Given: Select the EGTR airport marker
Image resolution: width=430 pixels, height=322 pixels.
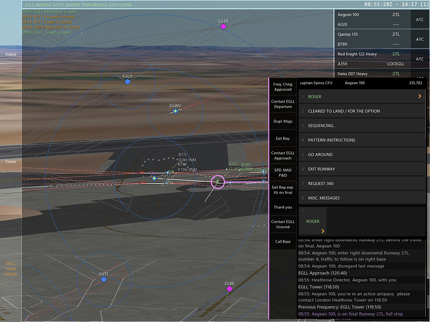Looking at the screenshot, I should pyautogui.click(x=223, y=26).
